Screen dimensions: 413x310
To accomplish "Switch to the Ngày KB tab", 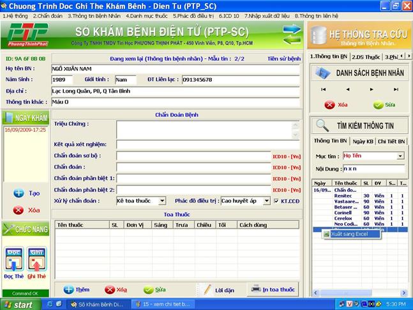I will 363,141.
